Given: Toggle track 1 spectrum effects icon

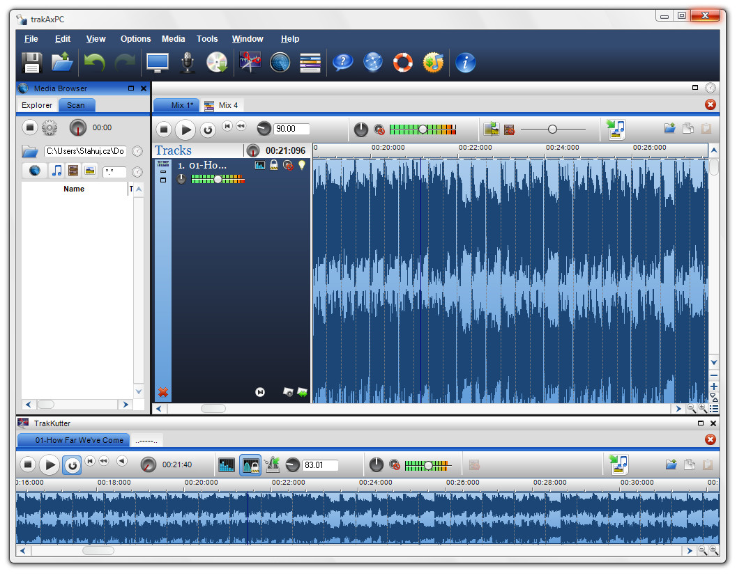Looking at the screenshot, I should [260, 165].
